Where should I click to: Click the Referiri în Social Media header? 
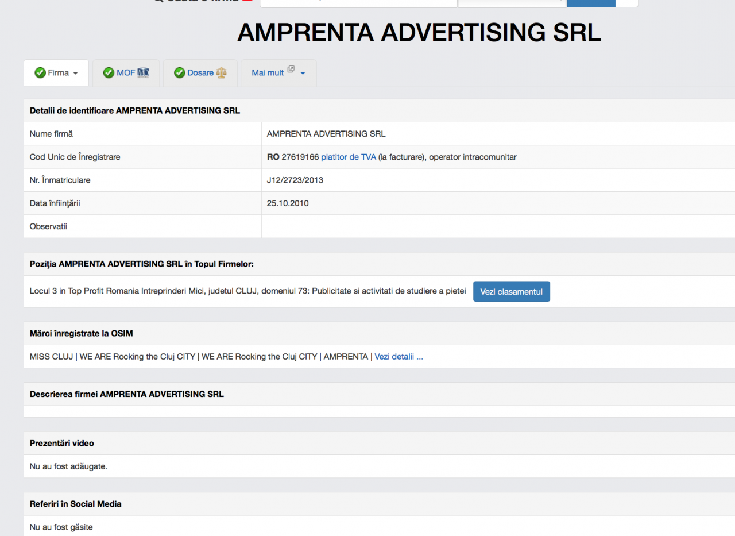[76, 504]
